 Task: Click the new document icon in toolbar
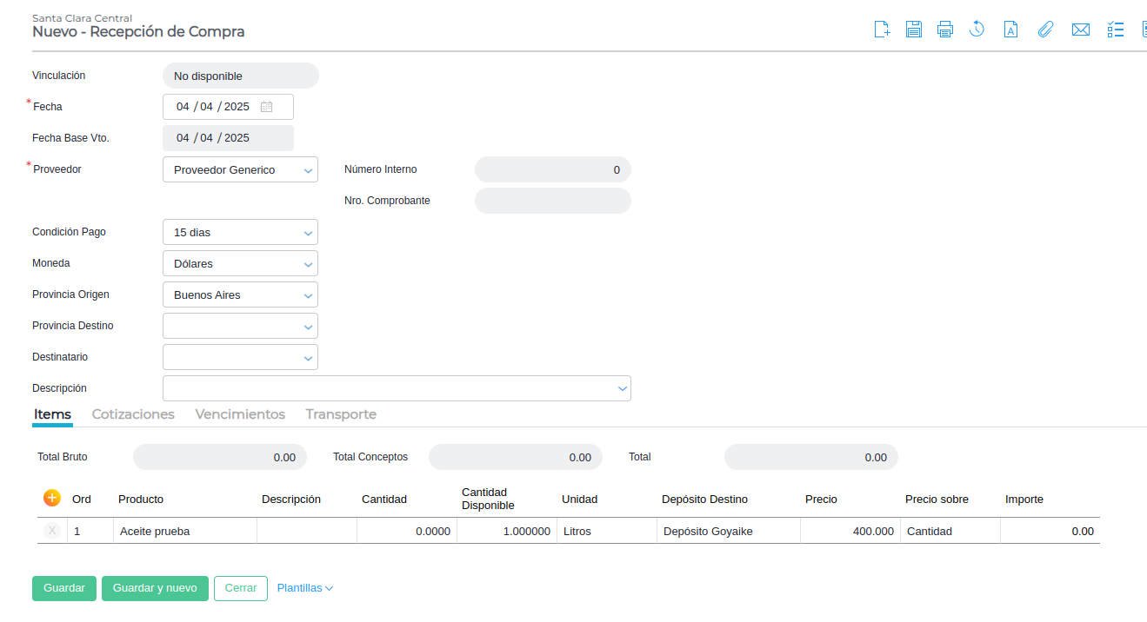[x=882, y=30]
